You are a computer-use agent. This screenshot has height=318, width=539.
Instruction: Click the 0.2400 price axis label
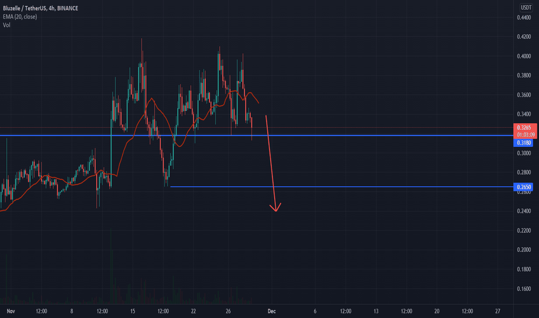[524, 211]
